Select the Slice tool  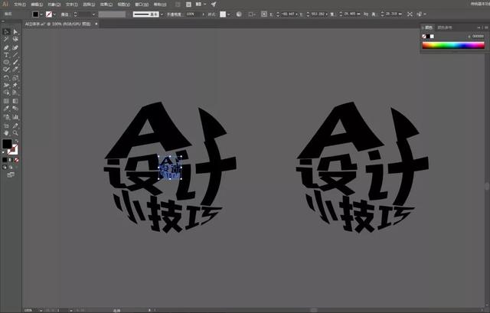(15, 126)
